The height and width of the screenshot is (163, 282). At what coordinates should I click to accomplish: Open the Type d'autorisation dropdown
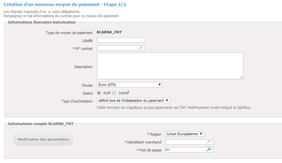[x=134, y=101]
